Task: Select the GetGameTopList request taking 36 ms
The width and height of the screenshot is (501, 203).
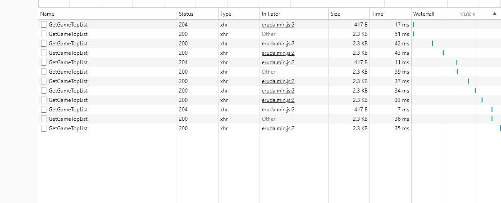Action: coord(68,119)
